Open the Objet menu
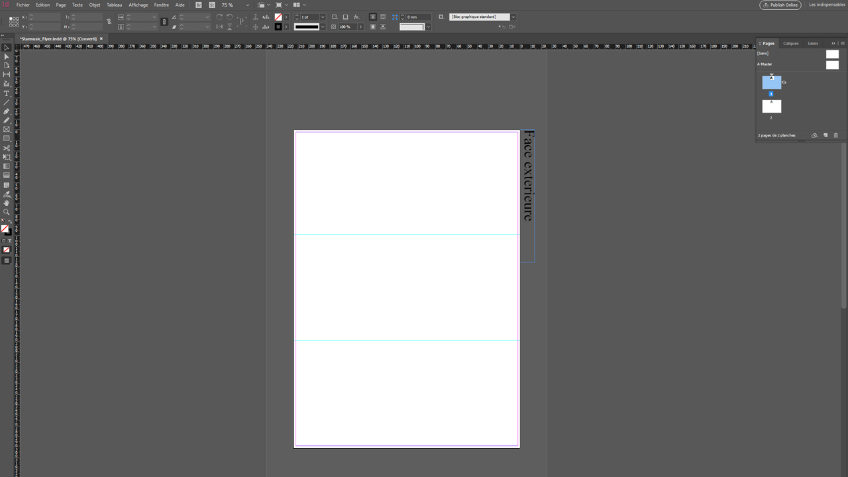This screenshot has width=848, height=477. [95, 5]
